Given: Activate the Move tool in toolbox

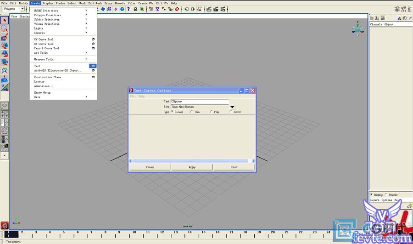Looking at the screenshot, I should pos(5,45).
